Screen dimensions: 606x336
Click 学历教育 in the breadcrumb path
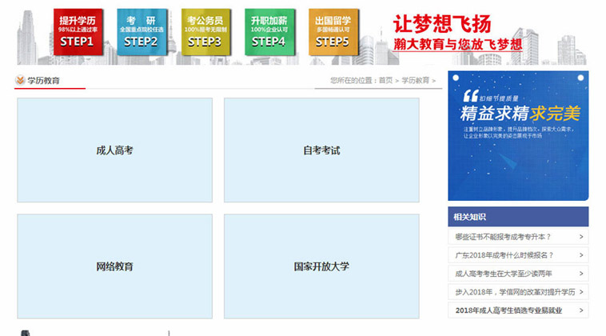[415, 81]
